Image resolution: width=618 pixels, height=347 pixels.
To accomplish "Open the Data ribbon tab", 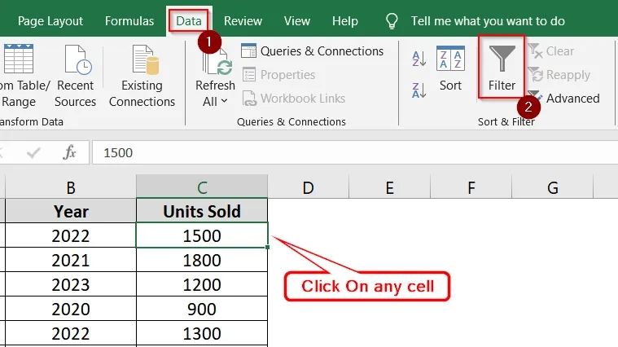I will coord(189,21).
